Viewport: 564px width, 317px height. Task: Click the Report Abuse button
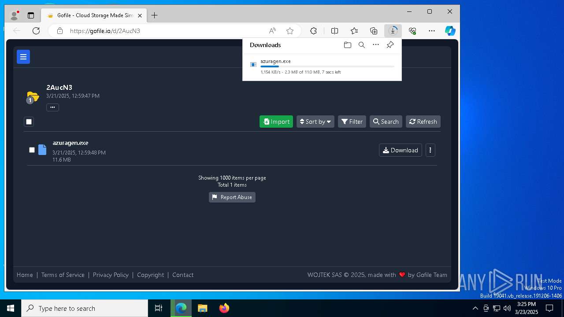[x=232, y=197]
